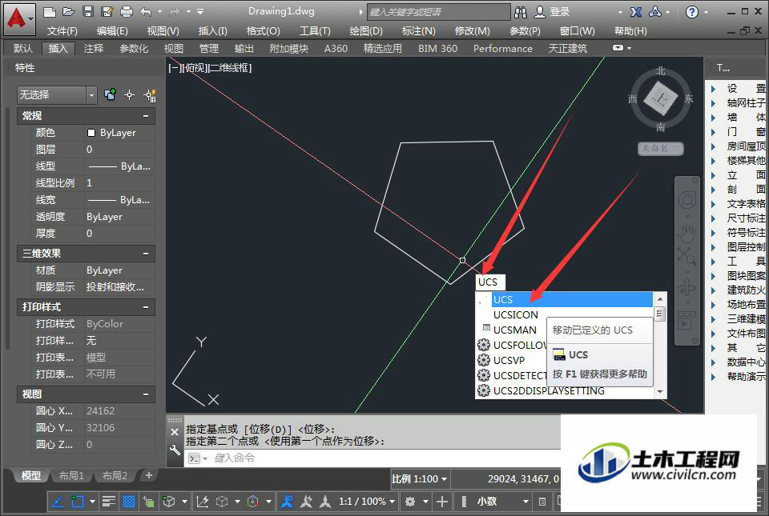Click the Redo arrow icon
Viewport: 769px width, 516px height.
pyautogui.click(x=174, y=11)
